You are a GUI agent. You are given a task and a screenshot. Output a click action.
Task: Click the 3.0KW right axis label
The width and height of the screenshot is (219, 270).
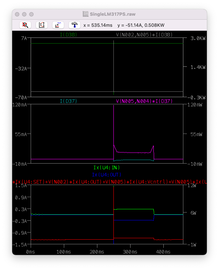pyautogui.click(x=198, y=38)
